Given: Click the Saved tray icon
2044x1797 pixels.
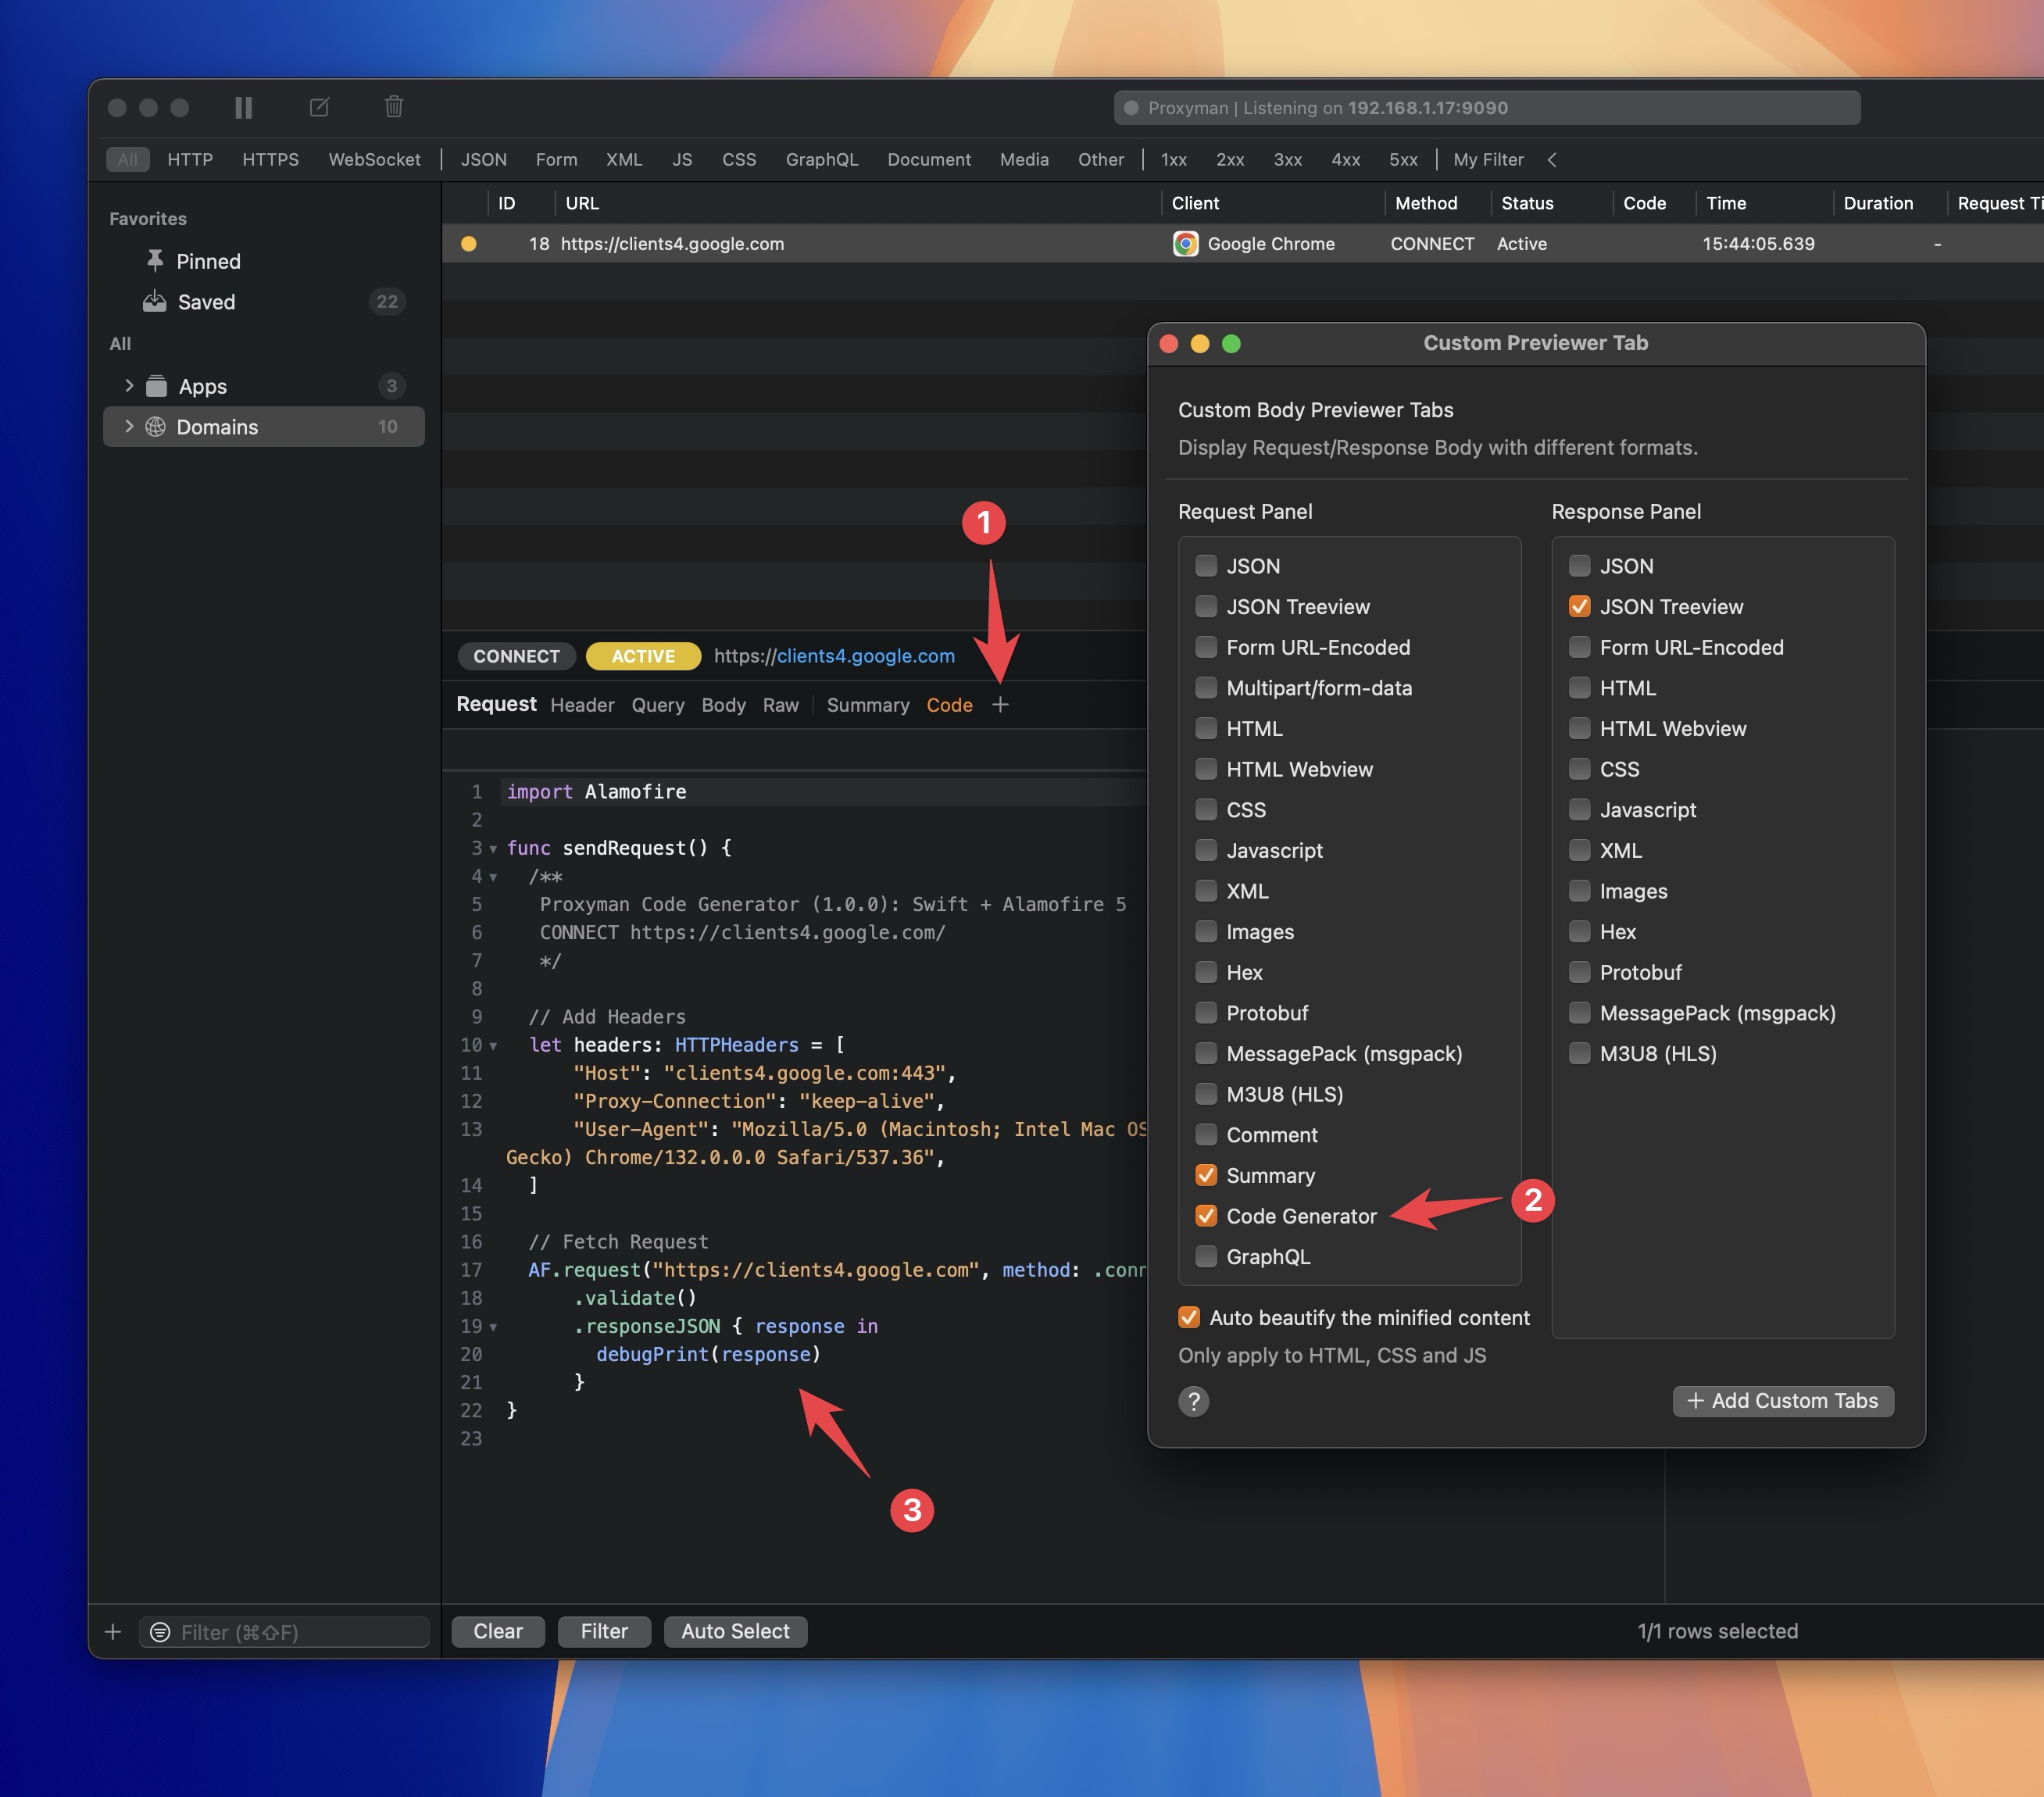Looking at the screenshot, I should [154, 301].
